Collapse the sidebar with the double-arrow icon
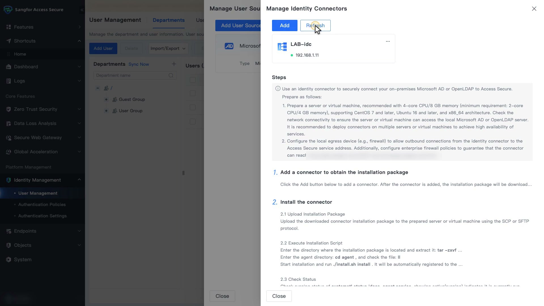The image size is (544, 306). click(82, 10)
